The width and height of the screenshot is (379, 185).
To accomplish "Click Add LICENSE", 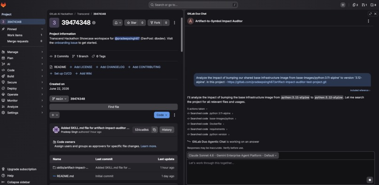I will (81, 67).
